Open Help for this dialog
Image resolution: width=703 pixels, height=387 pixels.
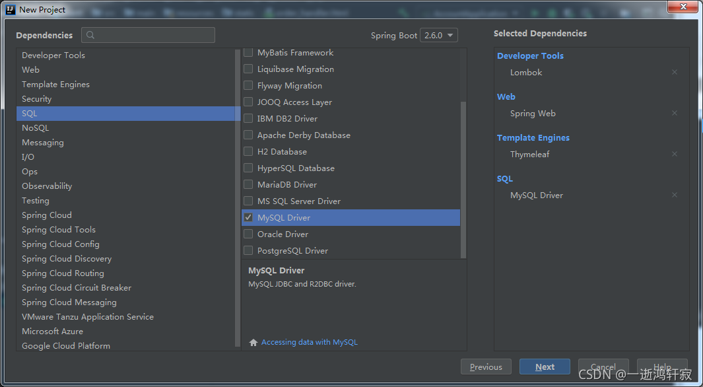[662, 367]
